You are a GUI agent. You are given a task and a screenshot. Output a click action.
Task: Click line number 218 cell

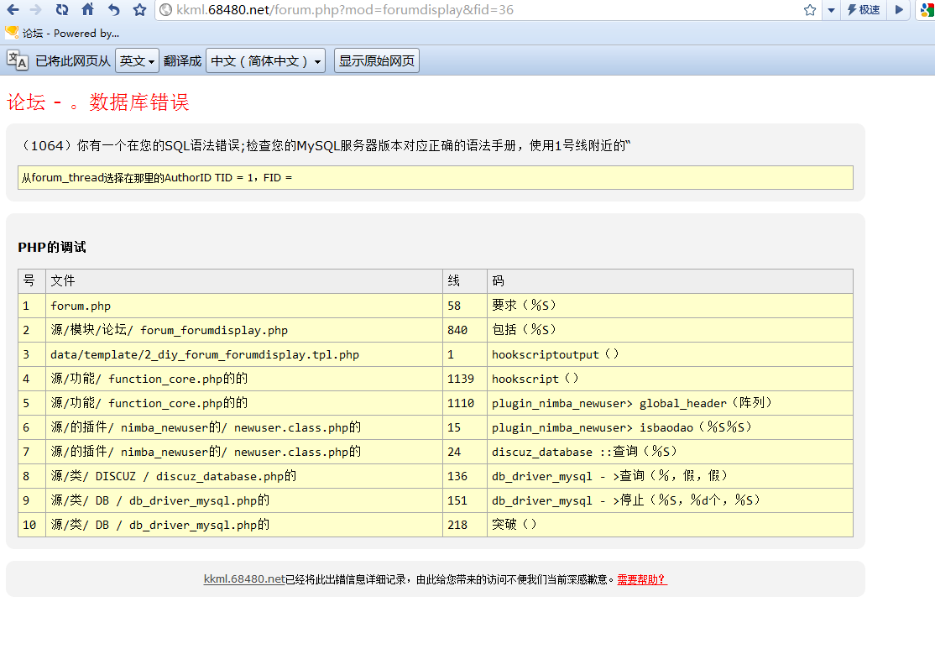click(464, 525)
